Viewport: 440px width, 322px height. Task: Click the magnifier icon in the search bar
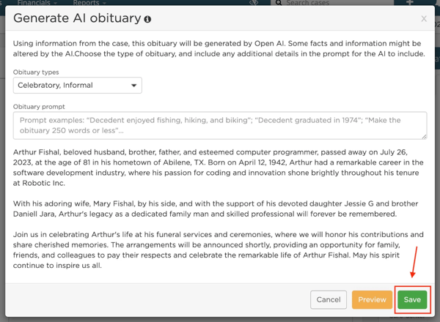(279, 3)
